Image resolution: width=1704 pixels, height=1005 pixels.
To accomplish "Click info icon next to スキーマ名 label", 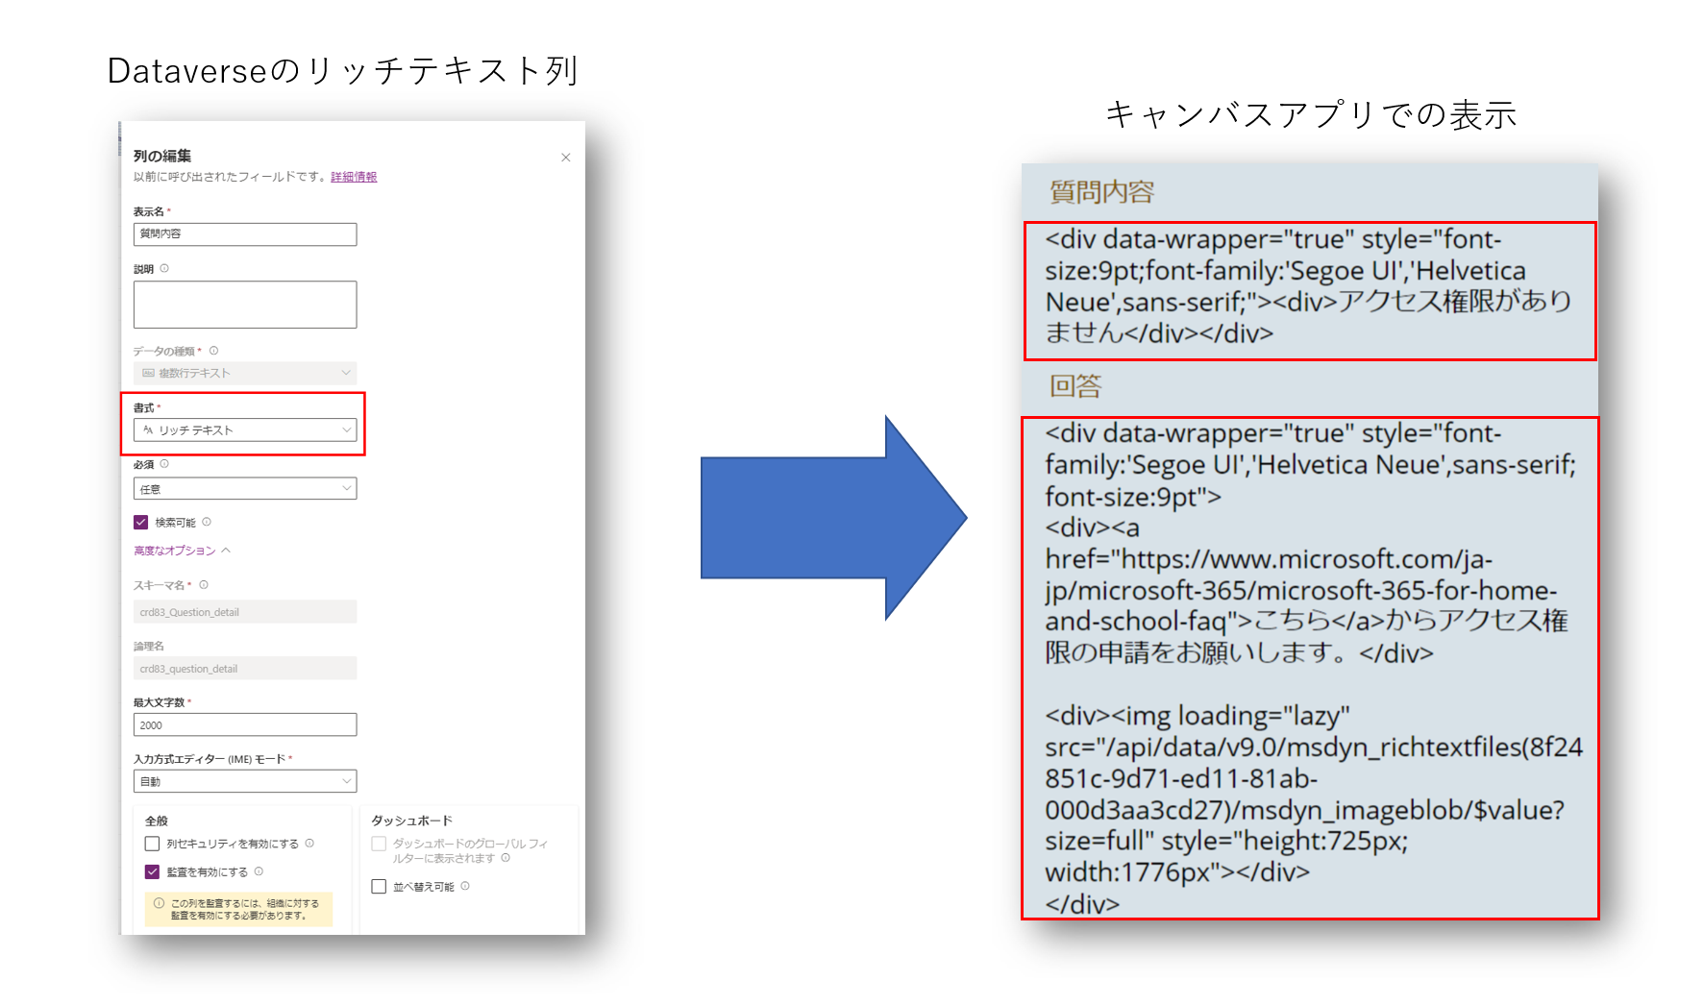I will (x=204, y=585).
